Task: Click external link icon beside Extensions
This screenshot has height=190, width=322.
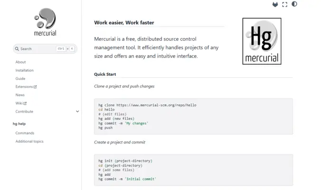Action: (x=35, y=87)
